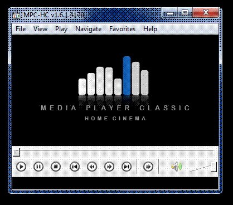Click the Skip to previous button
Viewport: 233px width, 205px height.
75,167
